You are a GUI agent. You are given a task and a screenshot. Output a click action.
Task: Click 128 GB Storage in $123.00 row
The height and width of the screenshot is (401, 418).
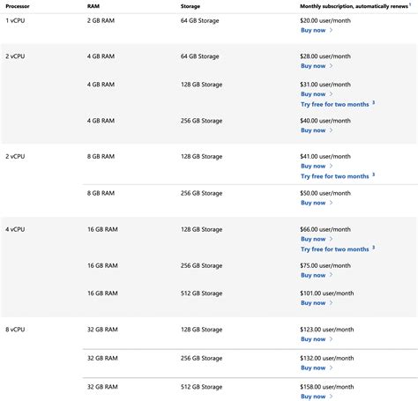click(201, 330)
